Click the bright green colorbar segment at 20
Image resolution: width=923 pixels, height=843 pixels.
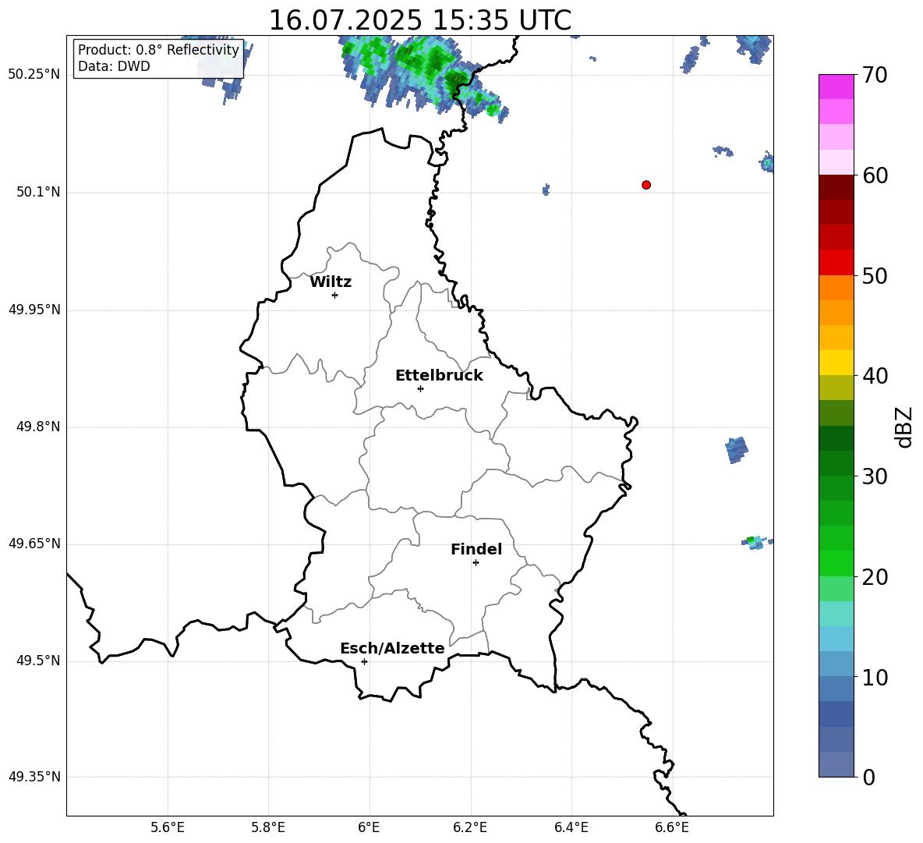pos(836,564)
